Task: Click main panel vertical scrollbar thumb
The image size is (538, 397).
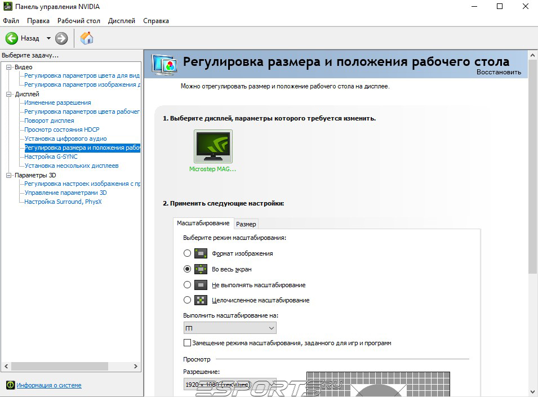Action: tap(532, 167)
